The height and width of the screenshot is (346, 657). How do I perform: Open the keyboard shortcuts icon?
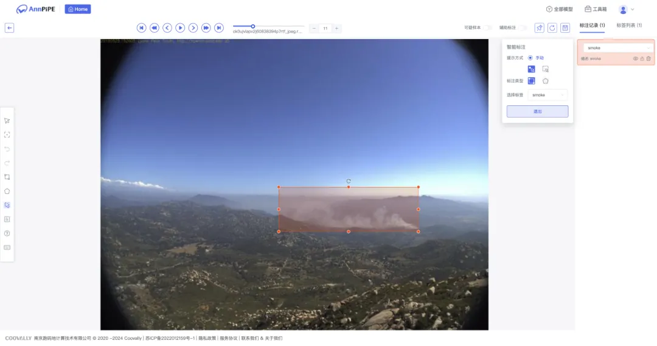click(7, 247)
